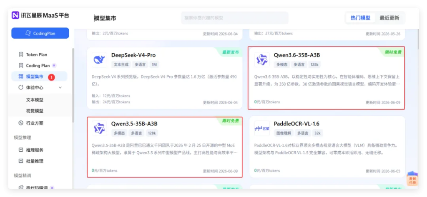Screen dimensions: 427x197
Task: Open the Qwen3.6-35B-A3B title
Action: pyautogui.click(x=297, y=55)
